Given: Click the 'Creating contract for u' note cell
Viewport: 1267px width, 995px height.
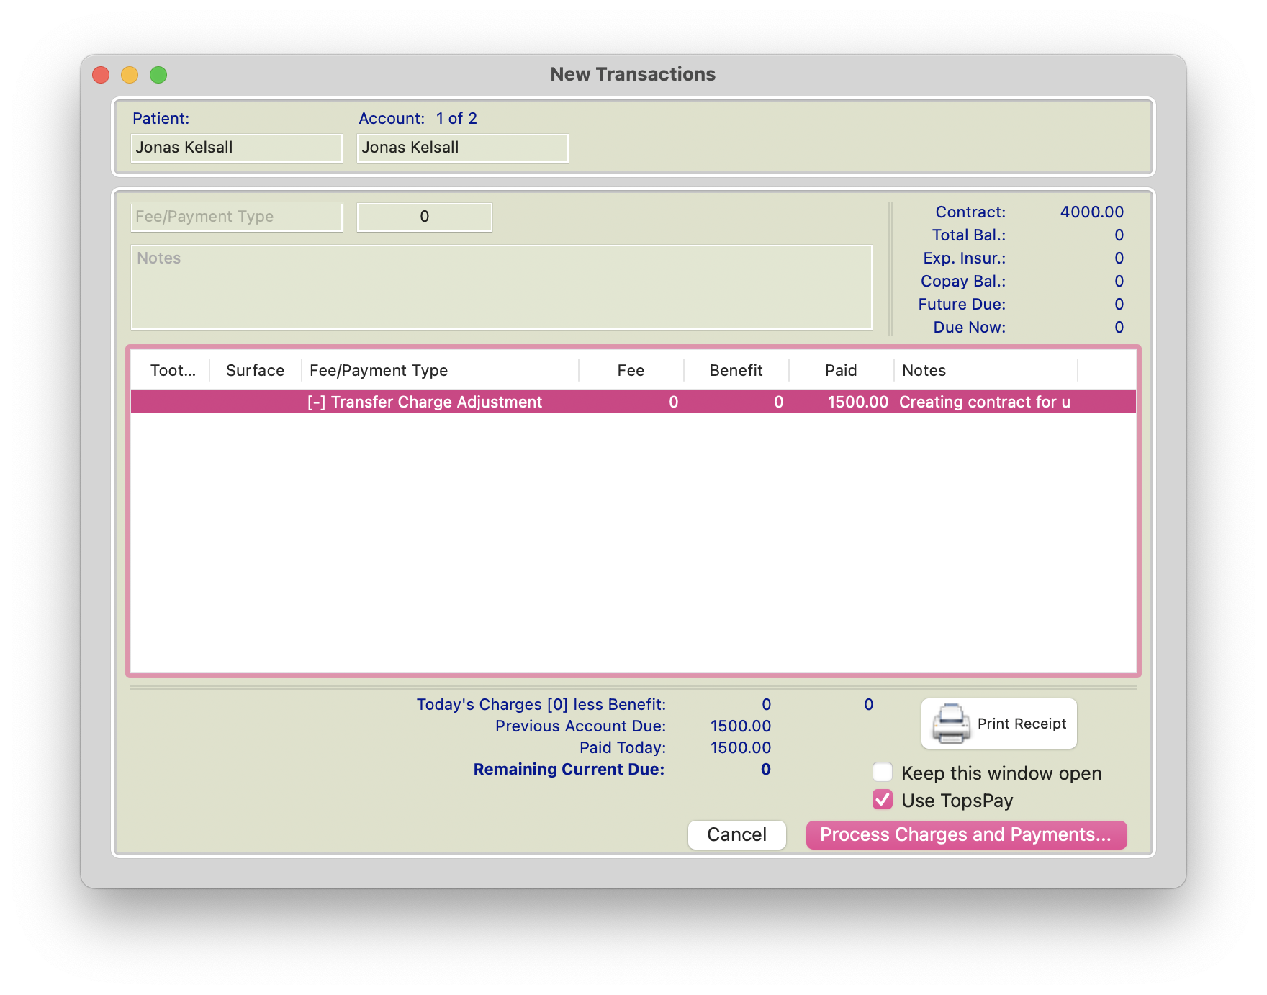Looking at the screenshot, I should tap(985, 402).
